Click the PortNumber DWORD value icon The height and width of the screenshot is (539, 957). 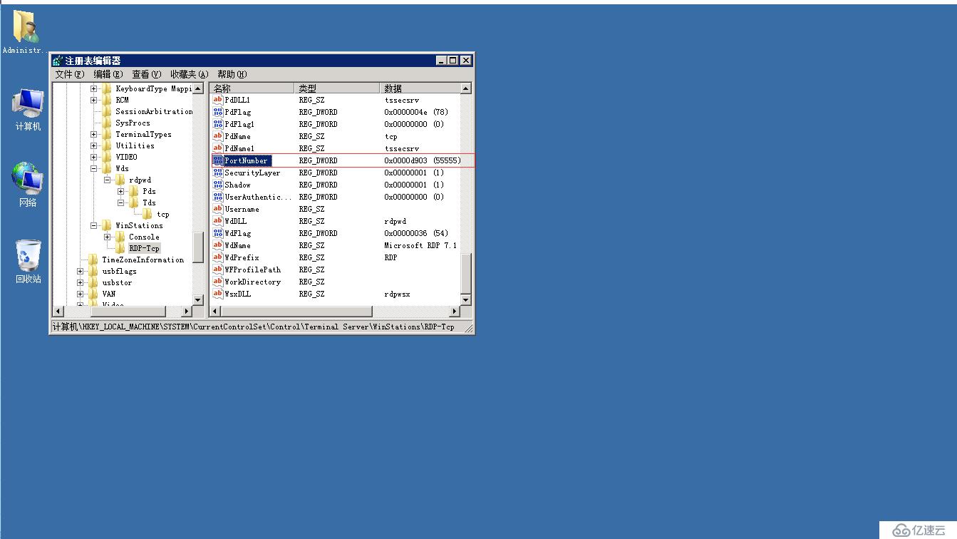(218, 160)
